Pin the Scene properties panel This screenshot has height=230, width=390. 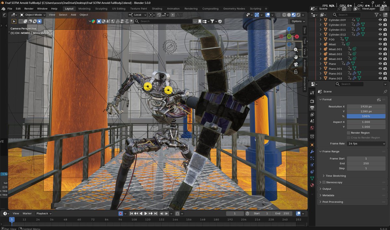[x=385, y=92]
